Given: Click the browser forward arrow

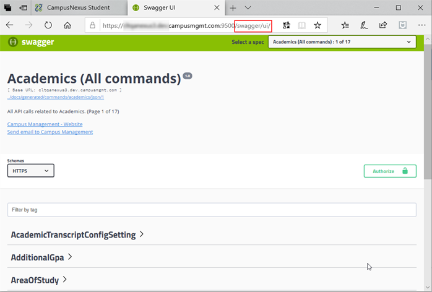Looking at the screenshot, I should point(28,25).
